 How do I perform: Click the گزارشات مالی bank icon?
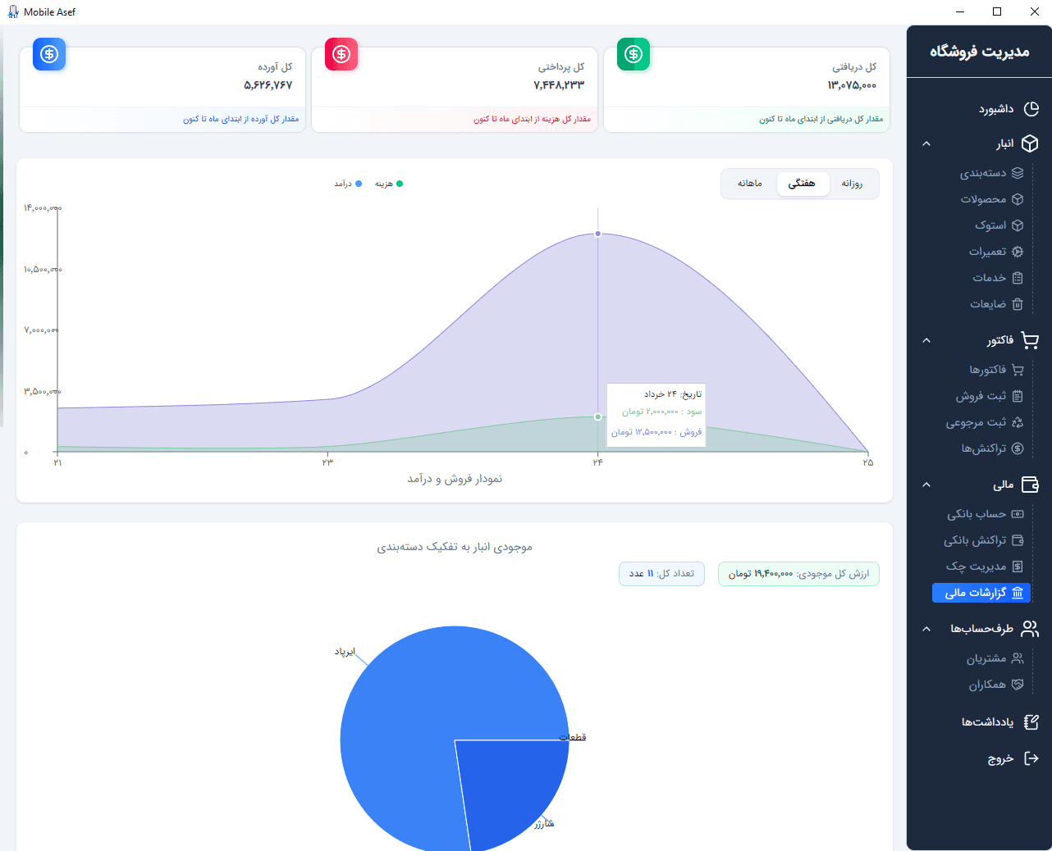point(1018,593)
